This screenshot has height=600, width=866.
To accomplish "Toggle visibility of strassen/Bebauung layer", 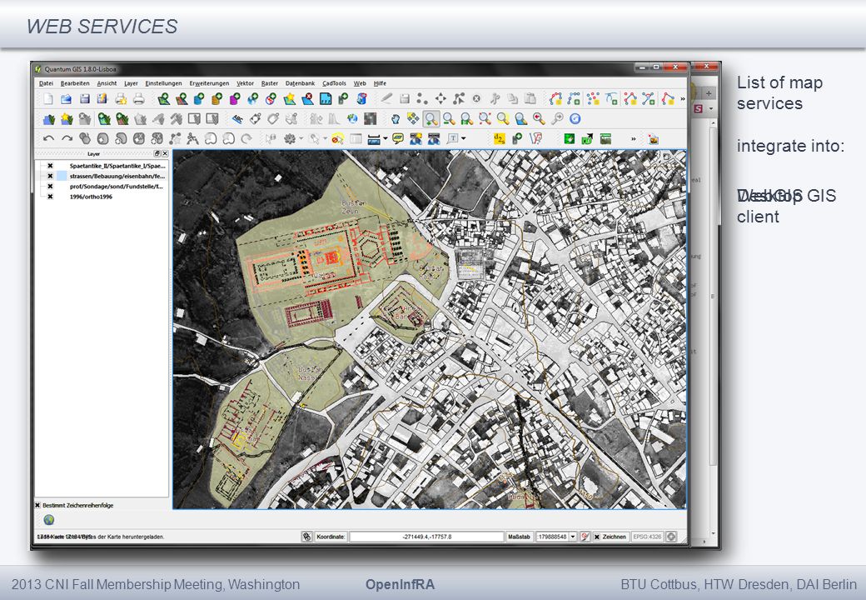I will tap(50, 176).
